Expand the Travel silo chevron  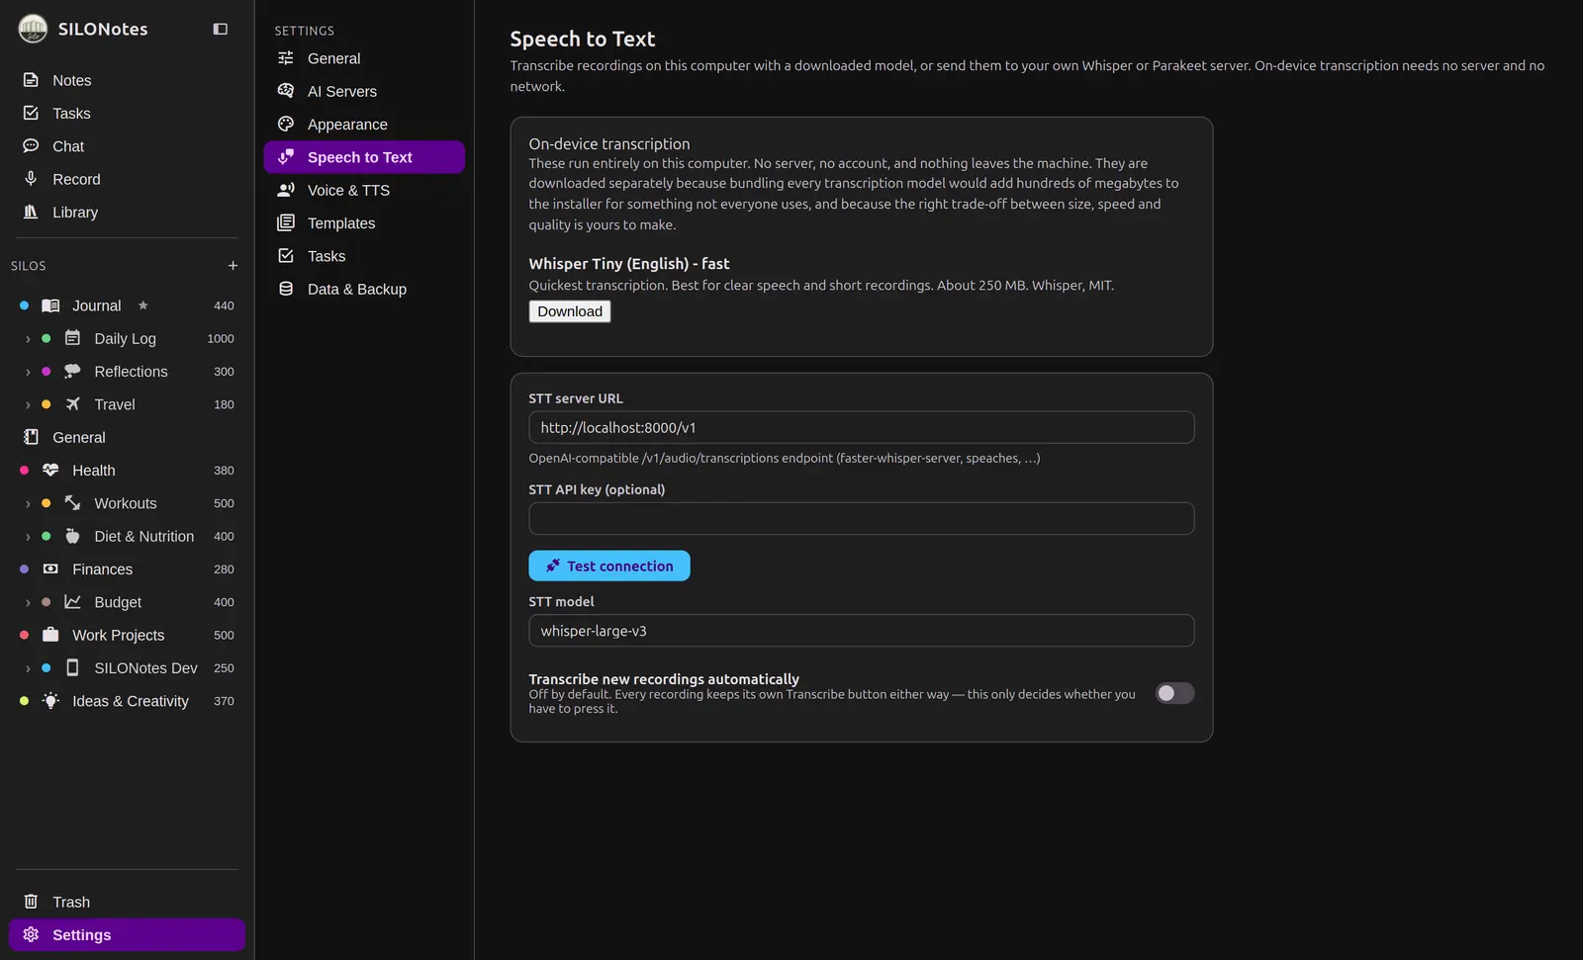point(28,404)
